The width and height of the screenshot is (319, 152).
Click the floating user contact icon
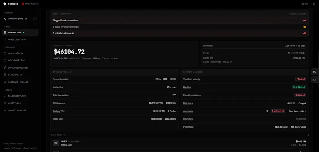[x=314, y=72]
